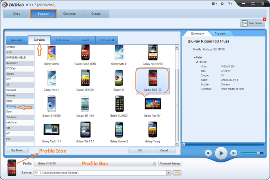Click the preview seek bar
The width and height of the screenshot is (270, 180).
click(x=223, y=144)
